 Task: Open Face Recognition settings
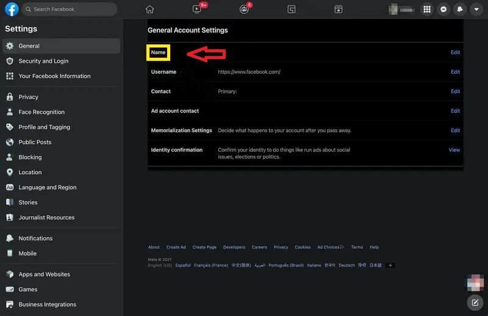(62, 112)
